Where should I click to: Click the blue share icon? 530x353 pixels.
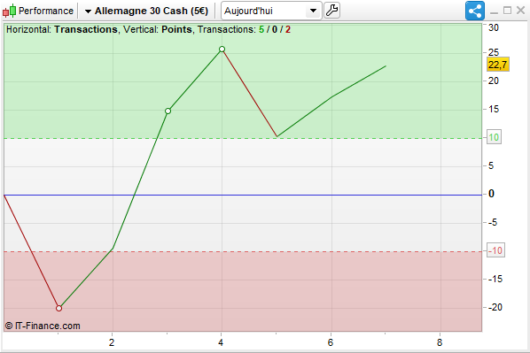[x=475, y=11]
